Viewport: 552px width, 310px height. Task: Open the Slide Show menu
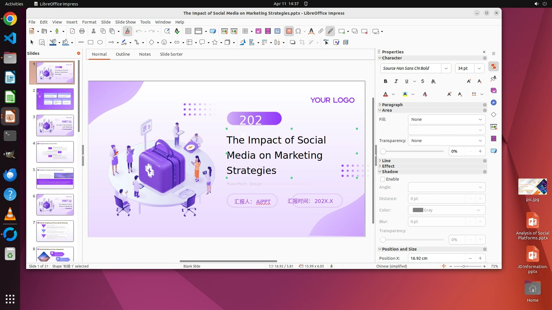(x=125, y=22)
